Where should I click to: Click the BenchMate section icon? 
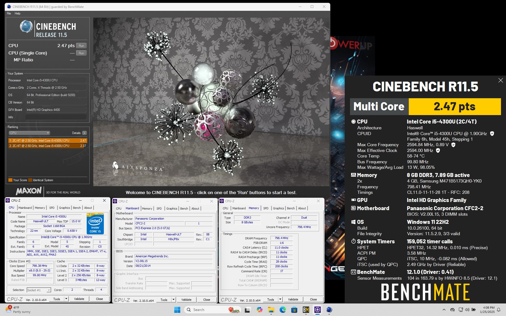click(x=353, y=272)
